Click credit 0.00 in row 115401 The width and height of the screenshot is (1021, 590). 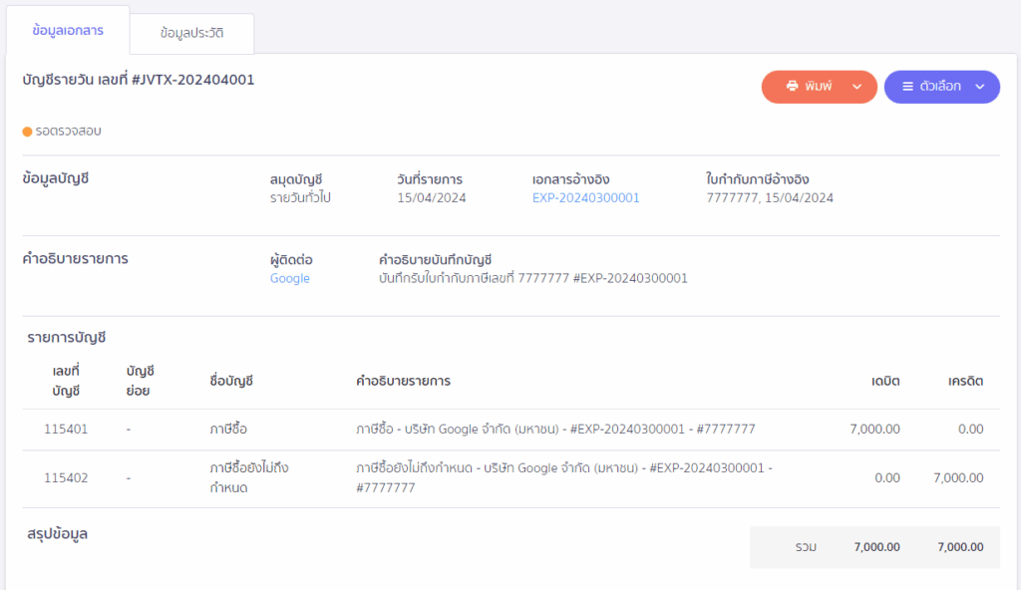coord(970,430)
